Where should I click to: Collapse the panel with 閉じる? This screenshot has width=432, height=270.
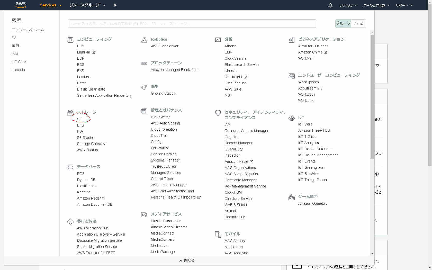coord(187,260)
